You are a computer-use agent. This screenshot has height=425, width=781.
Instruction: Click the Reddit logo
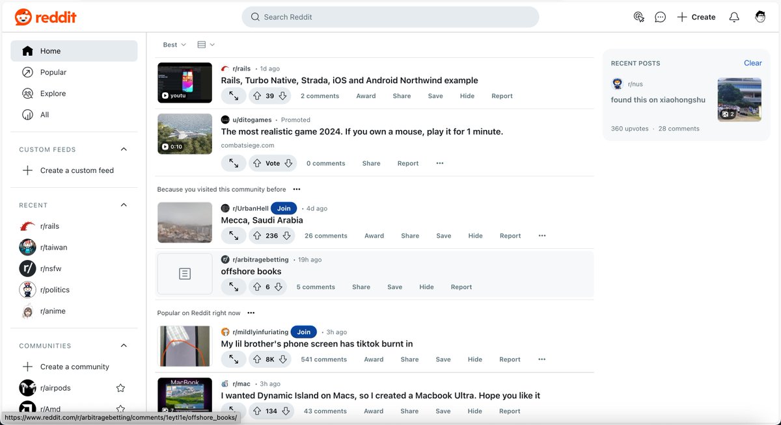[46, 17]
